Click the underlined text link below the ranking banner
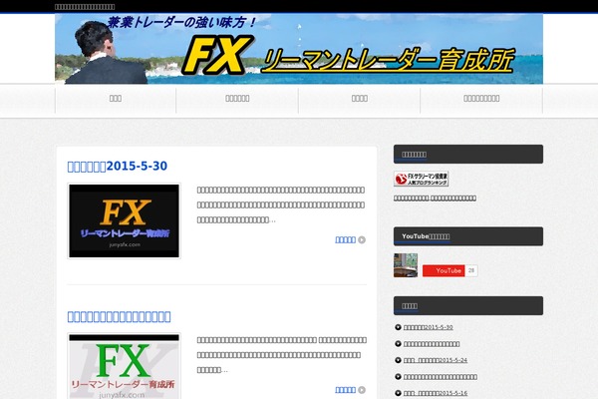 435,199
